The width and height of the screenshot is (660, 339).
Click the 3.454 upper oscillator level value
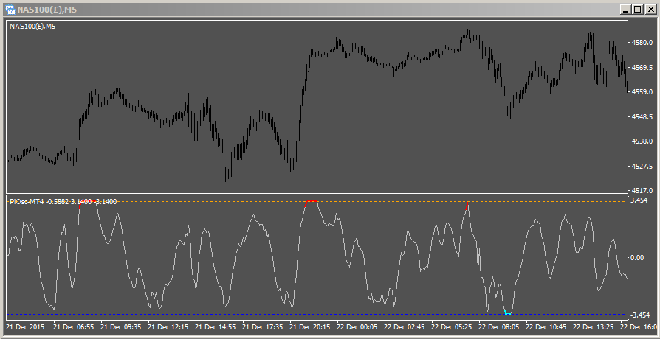(x=639, y=201)
